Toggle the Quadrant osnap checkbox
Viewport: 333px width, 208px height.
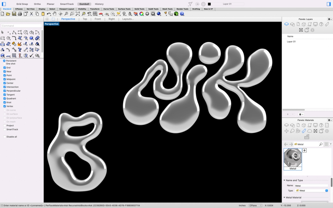tap(4, 98)
